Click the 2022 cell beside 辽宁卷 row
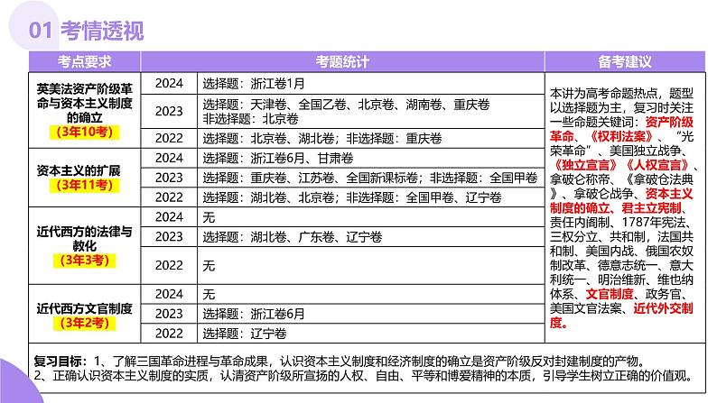The width and height of the screenshot is (717, 403). tap(169, 334)
